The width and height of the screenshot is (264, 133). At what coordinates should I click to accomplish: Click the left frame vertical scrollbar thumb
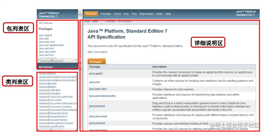click(80, 15)
